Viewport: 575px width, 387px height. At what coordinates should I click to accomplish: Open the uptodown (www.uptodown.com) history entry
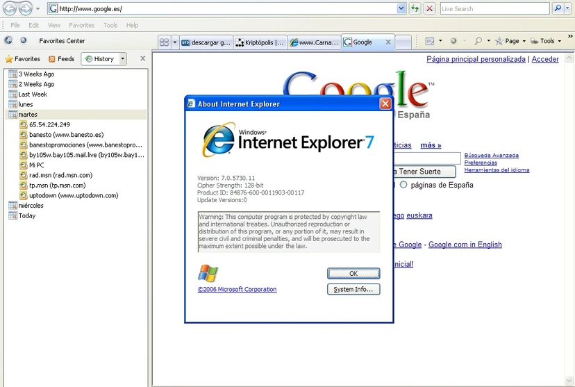[69, 195]
